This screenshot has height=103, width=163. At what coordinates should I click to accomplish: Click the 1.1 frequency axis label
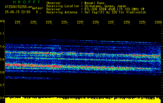2,34
